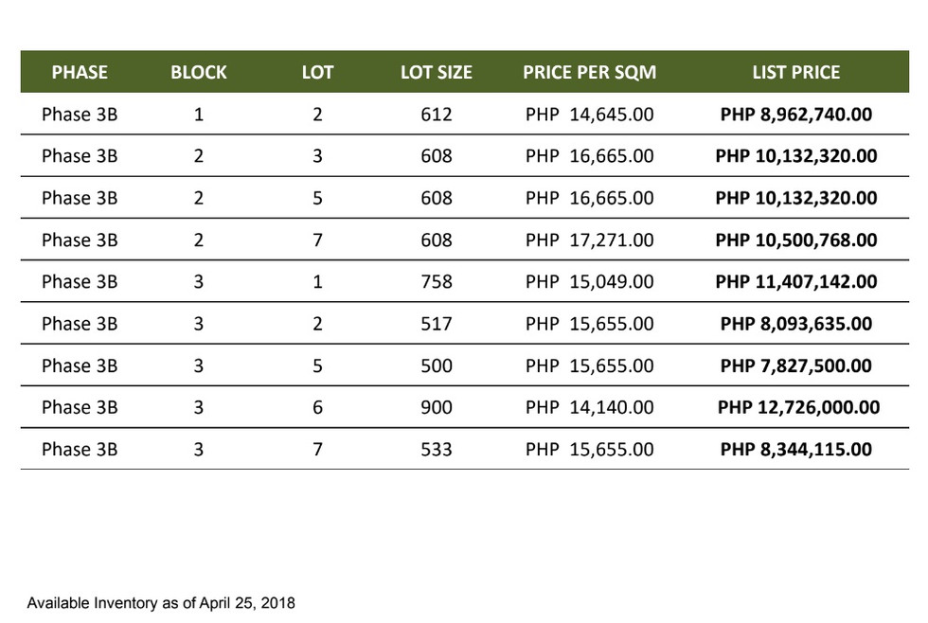Select list price PHP 11,407,142.00
The height and width of the screenshot is (623, 928).
tap(796, 282)
